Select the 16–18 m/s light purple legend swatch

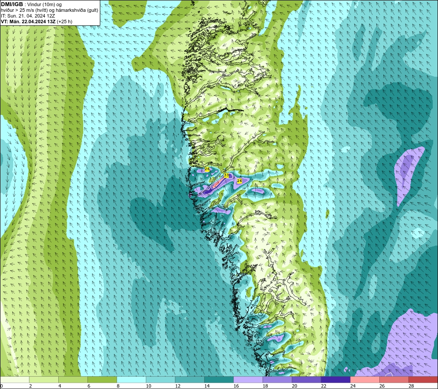[248, 380]
